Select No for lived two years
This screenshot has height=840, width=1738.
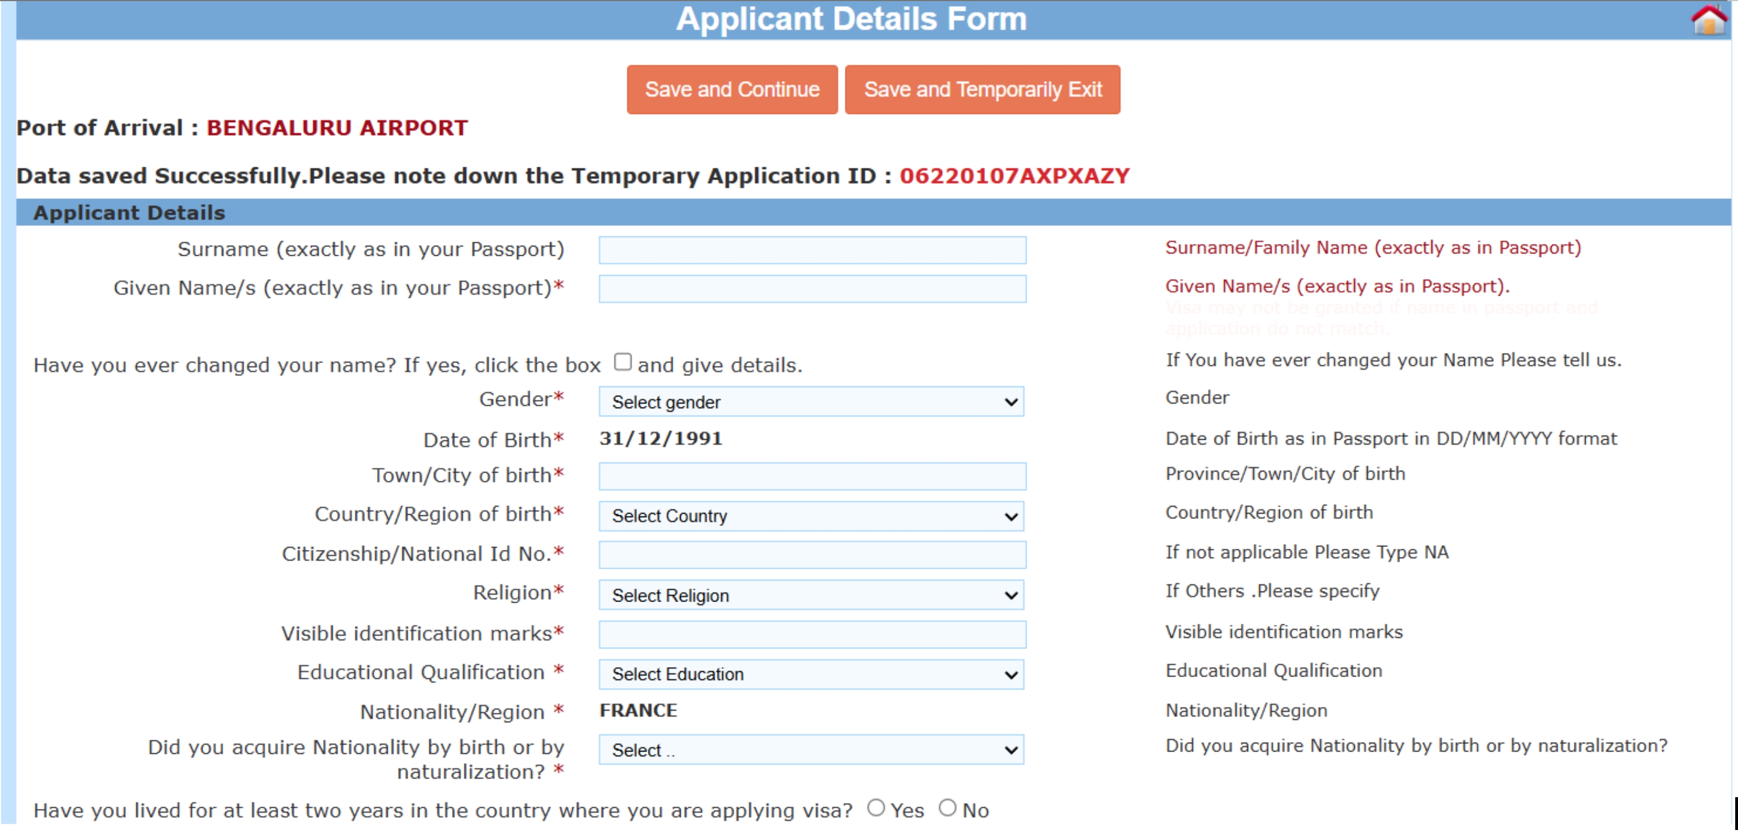(947, 808)
